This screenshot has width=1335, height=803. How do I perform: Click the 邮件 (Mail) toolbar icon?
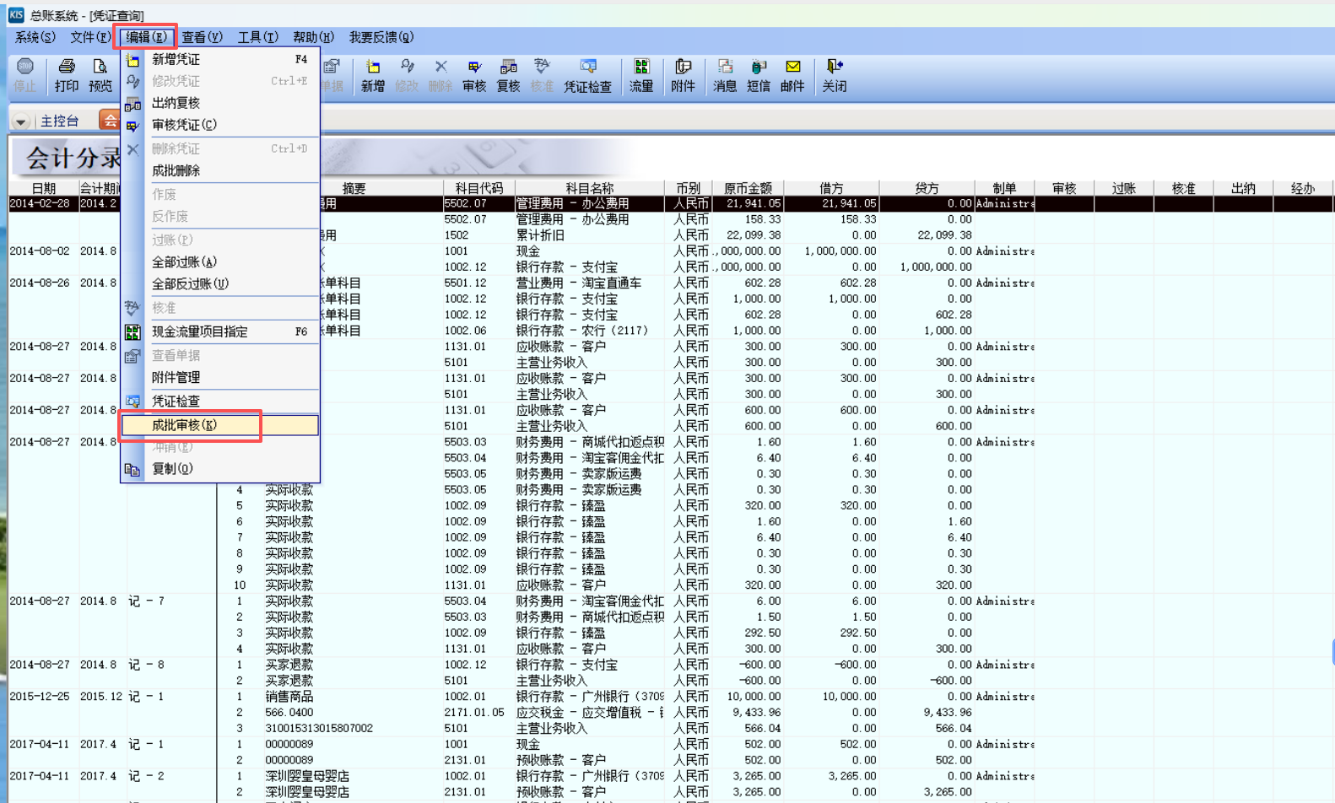coord(792,74)
